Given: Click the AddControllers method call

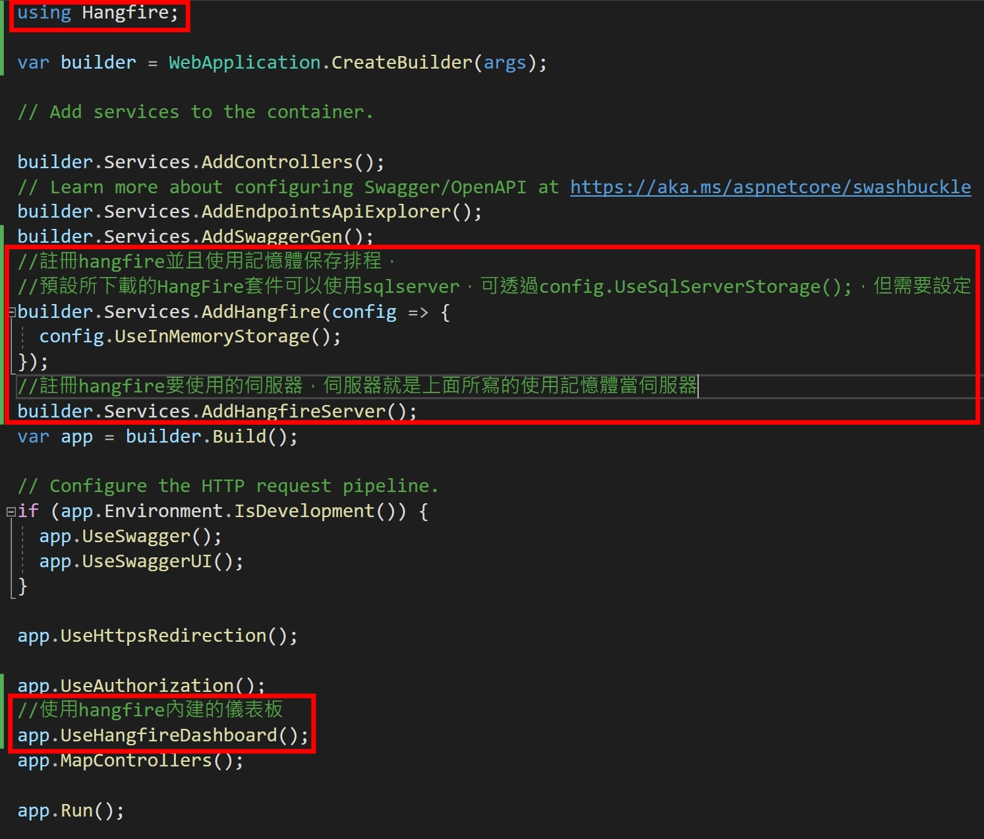Looking at the screenshot, I should tap(277, 162).
